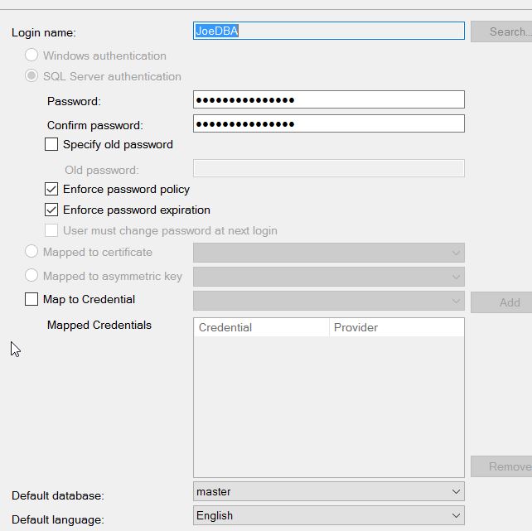Select SQL Server authentication option
The image size is (532, 531).
31,76
